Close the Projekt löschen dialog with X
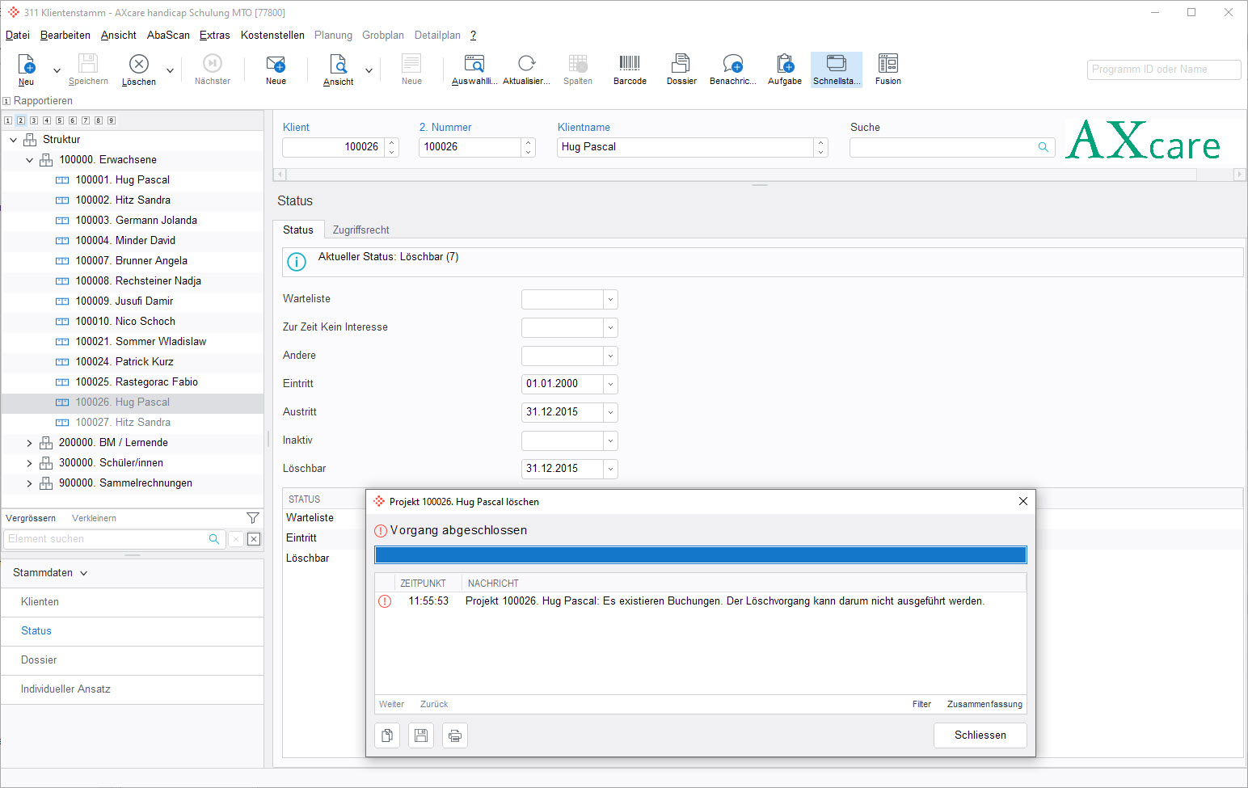1248x788 pixels. click(x=1023, y=501)
